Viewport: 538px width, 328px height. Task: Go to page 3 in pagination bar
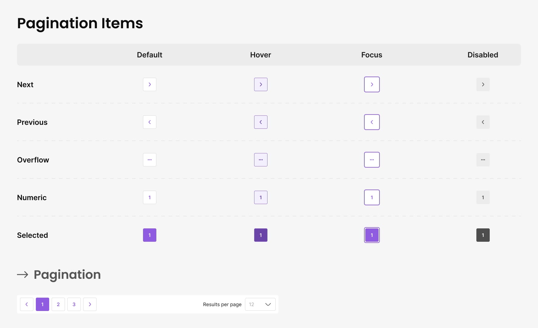74,304
